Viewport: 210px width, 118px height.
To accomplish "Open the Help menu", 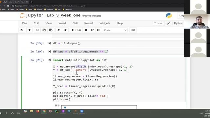I will tap(120, 23).
